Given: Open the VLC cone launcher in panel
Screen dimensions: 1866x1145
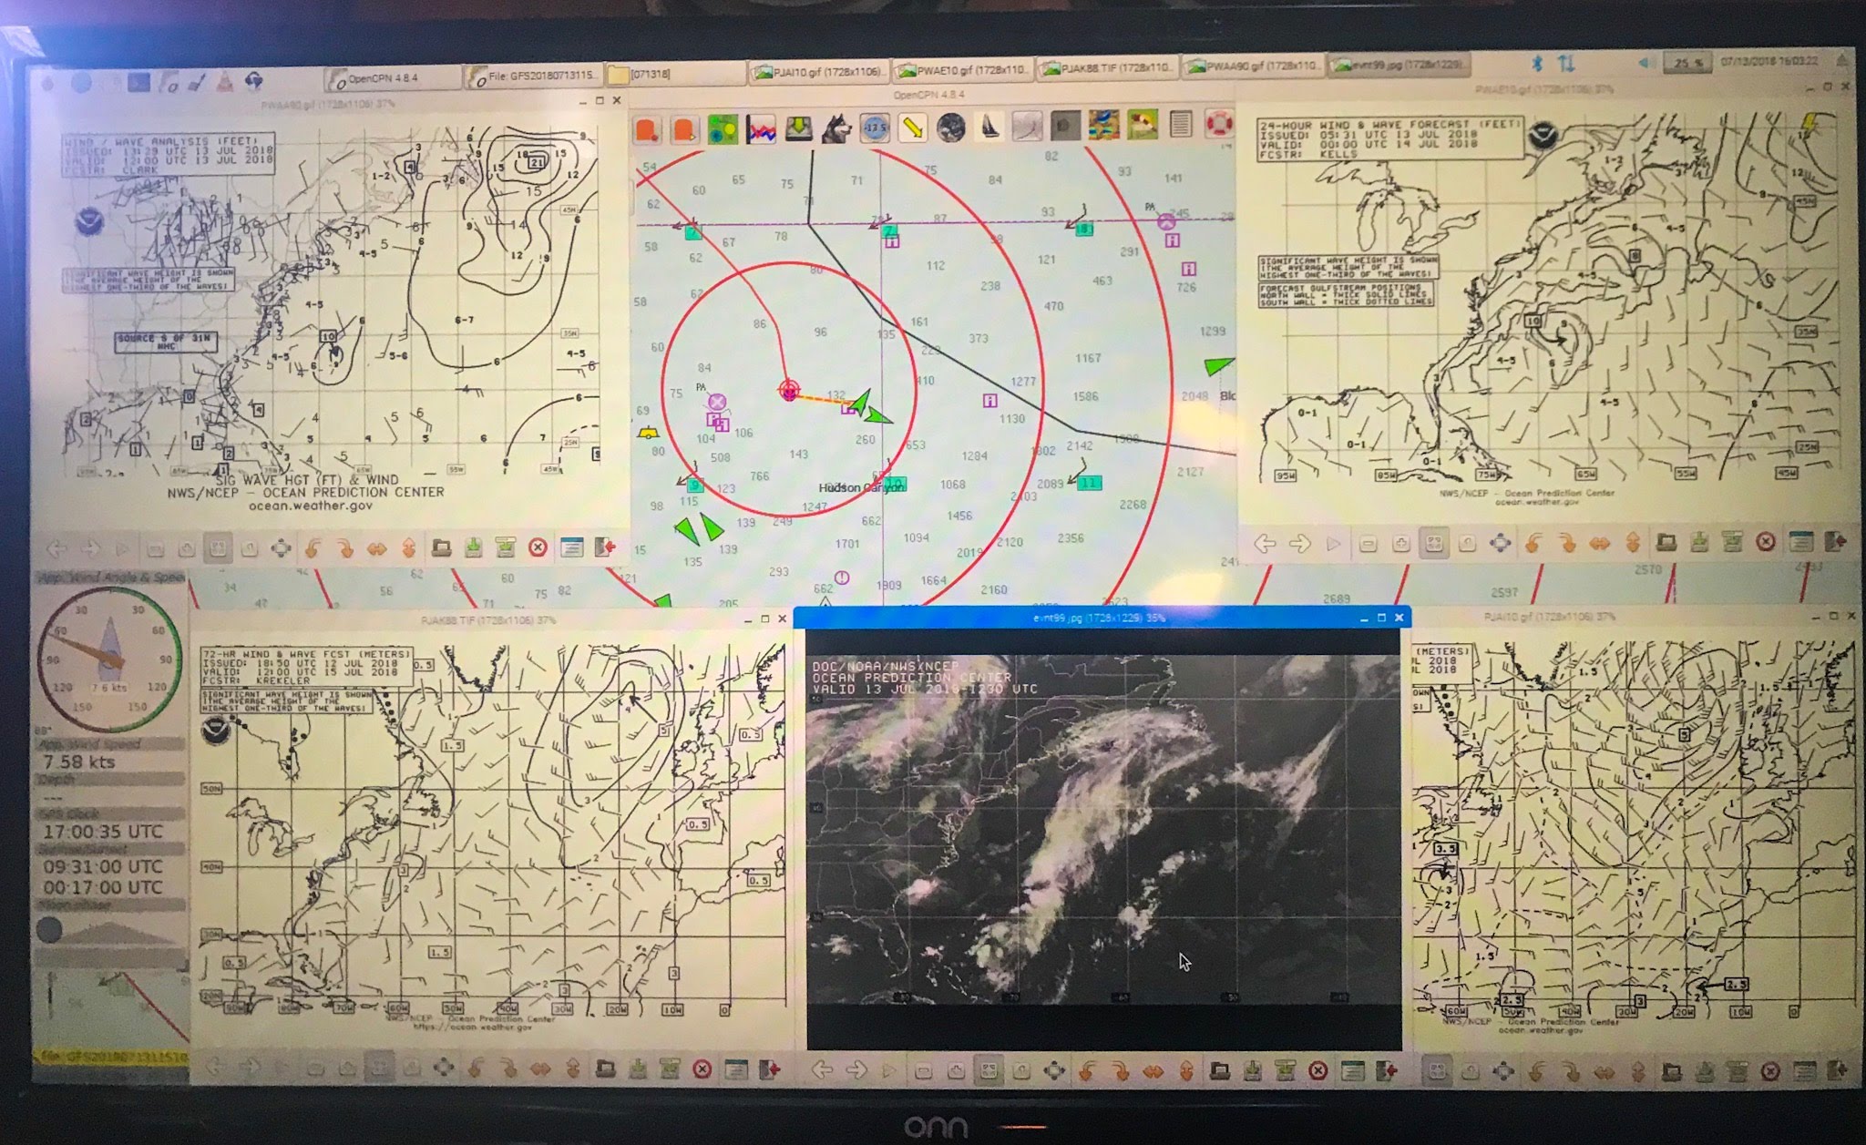Looking at the screenshot, I should click(224, 83).
